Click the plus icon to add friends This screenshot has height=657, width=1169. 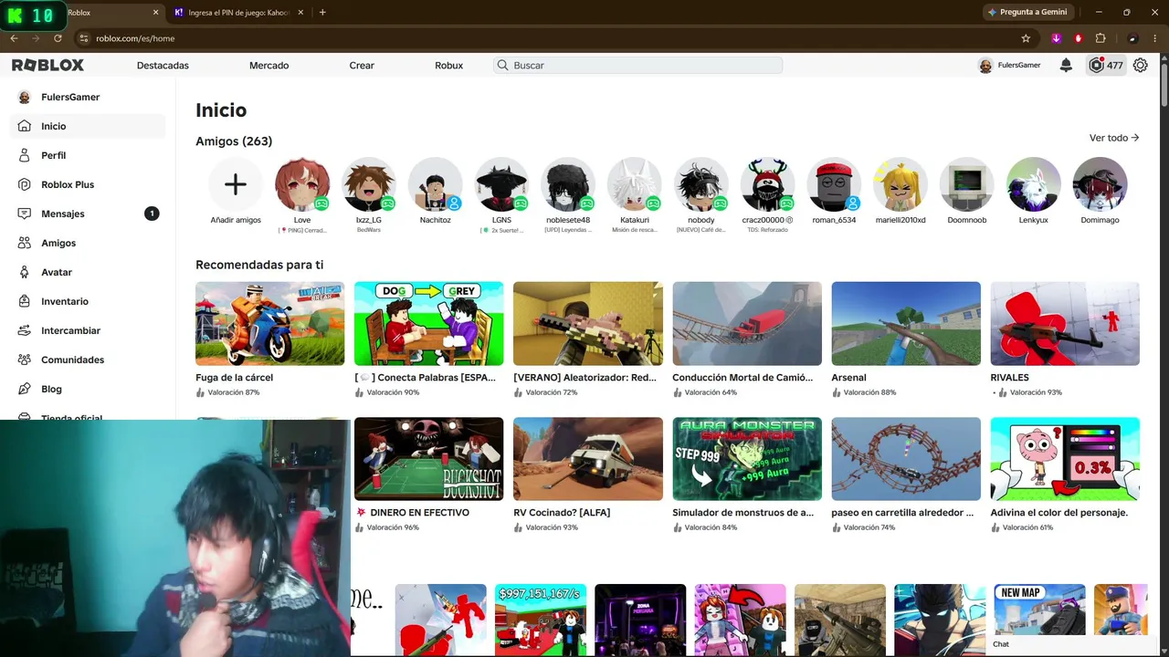tap(236, 184)
